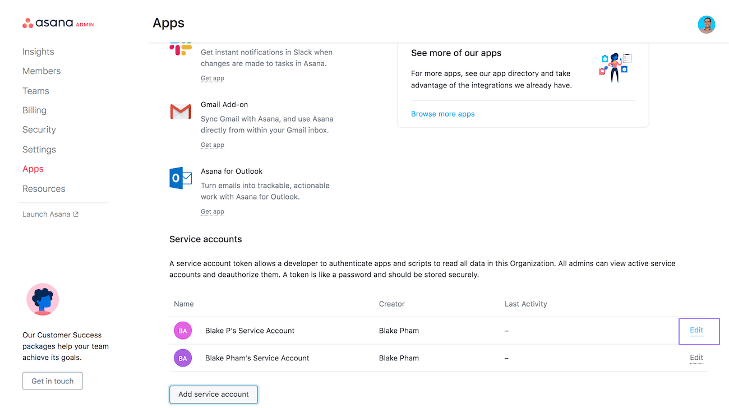The width and height of the screenshot is (729, 408).
Task: Click Browse more apps link
Action: coord(443,114)
